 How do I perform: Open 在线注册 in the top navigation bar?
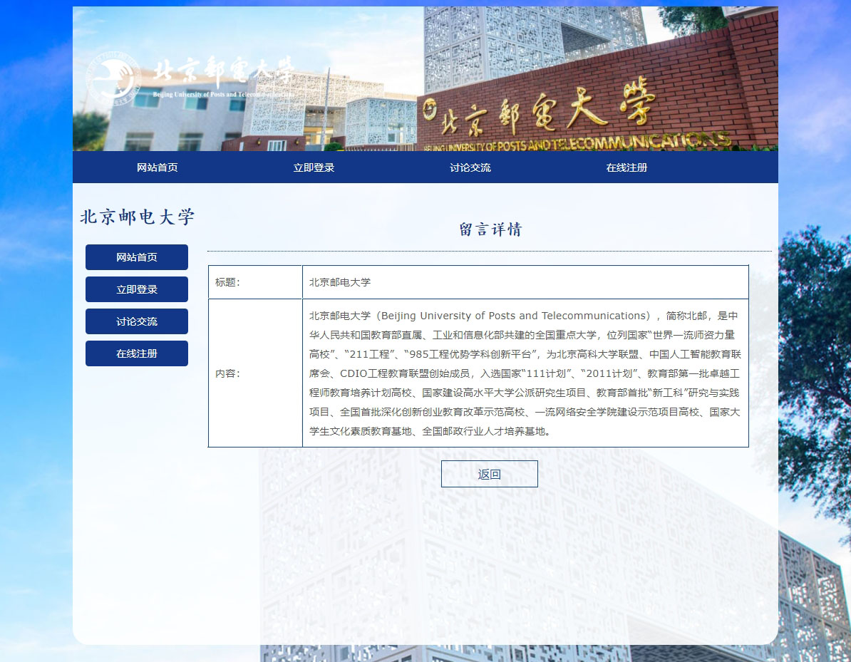(x=626, y=167)
